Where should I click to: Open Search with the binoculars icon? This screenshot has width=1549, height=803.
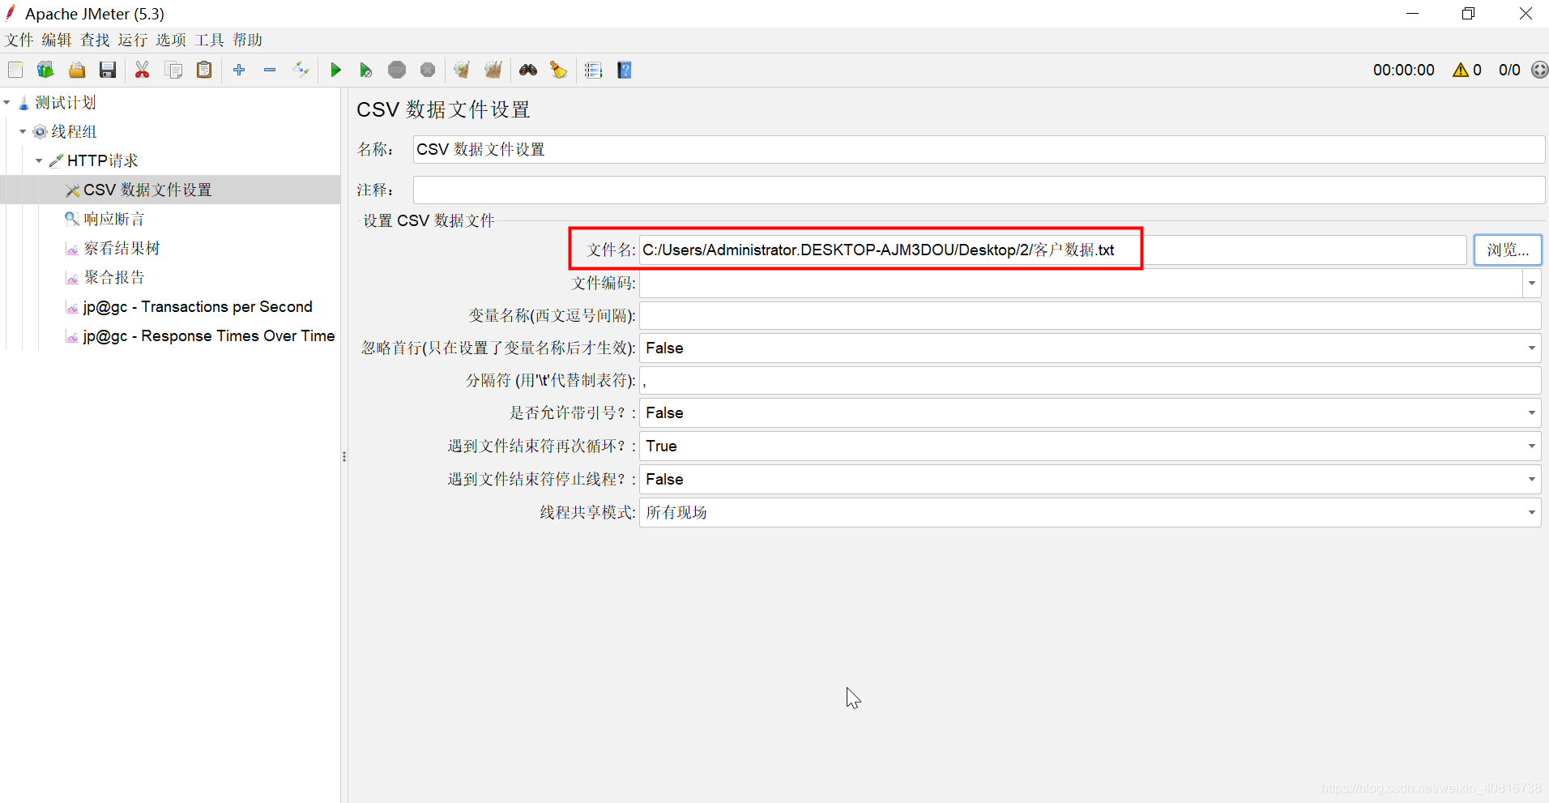[528, 70]
